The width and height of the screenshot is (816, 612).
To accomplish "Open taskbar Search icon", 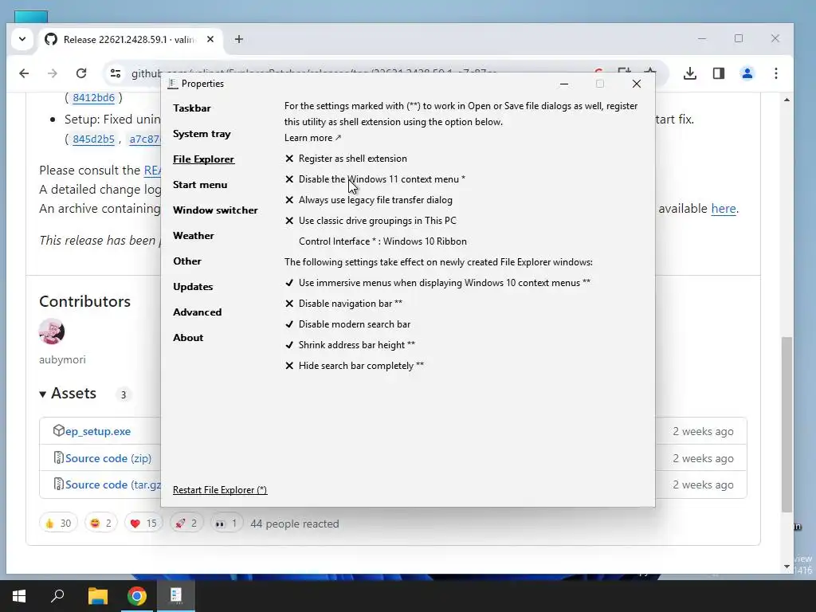I will (57, 596).
